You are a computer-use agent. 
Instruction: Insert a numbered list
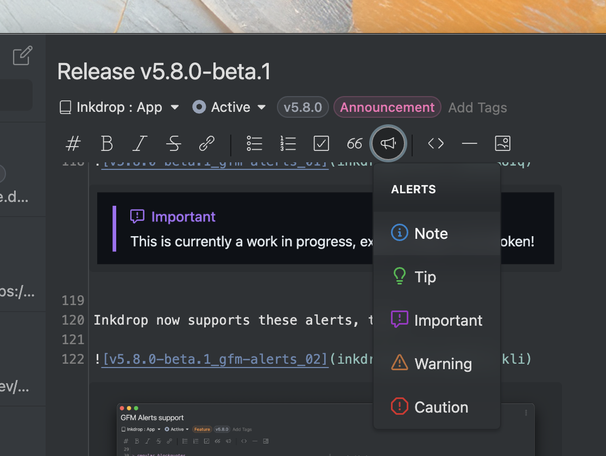(x=288, y=143)
